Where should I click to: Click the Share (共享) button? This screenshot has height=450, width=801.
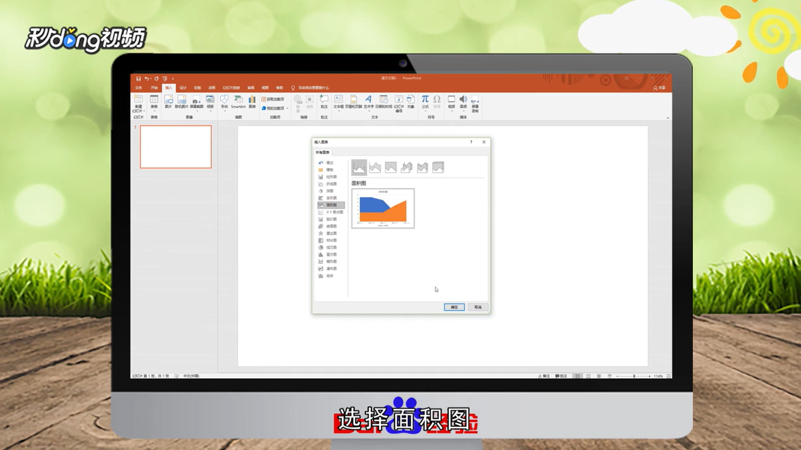(x=659, y=88)
